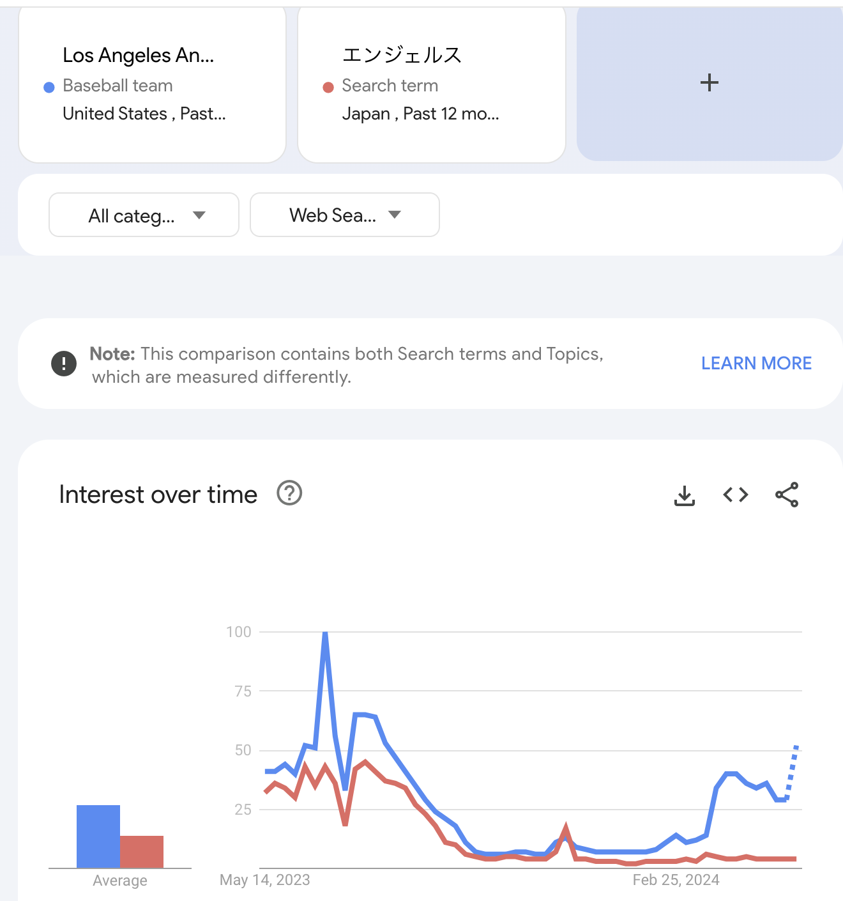Open the embed code icon
843x901 pixels.
[736, 495]
